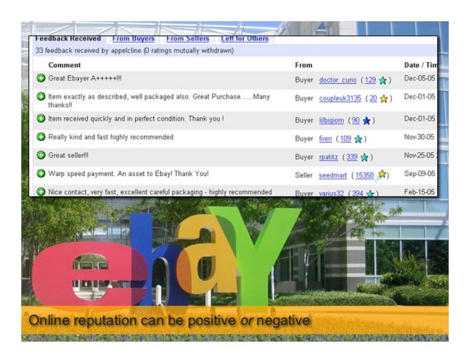This screenshot has width=470, height=363.
Task: Click positive icon beside 'Really kind and fast'
Action: [41, 137]
